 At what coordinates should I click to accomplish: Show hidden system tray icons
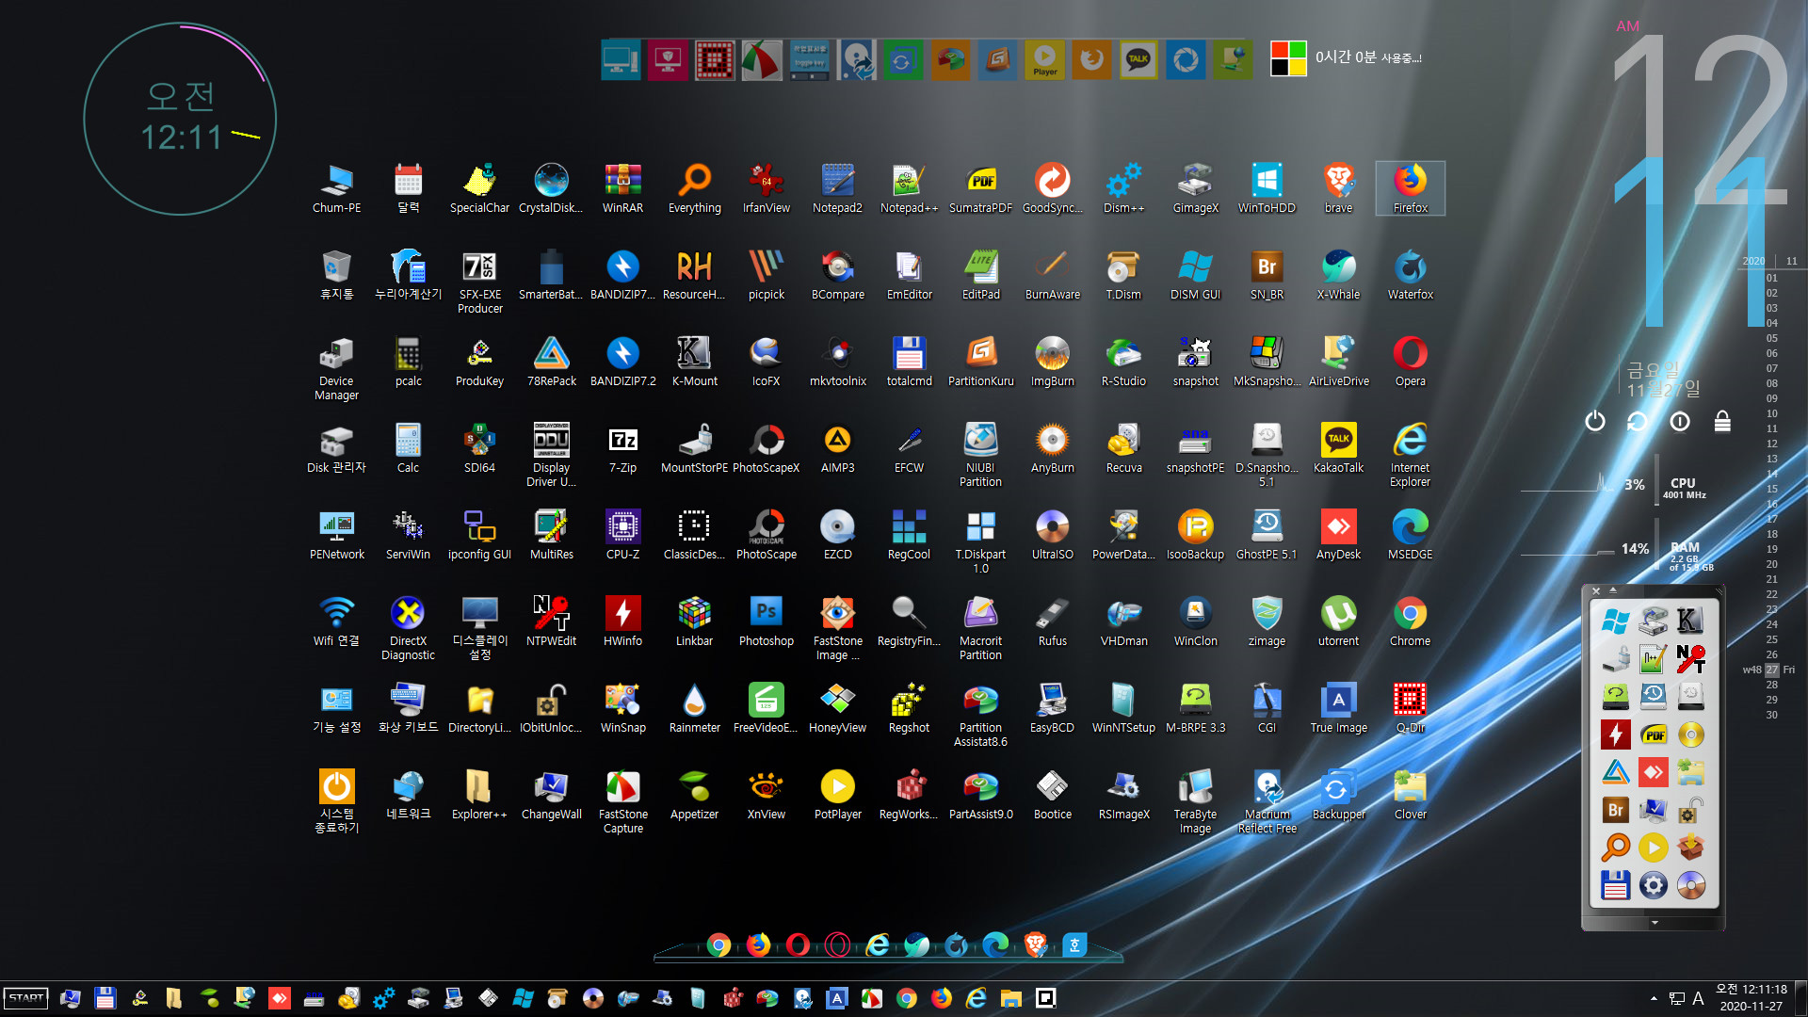(1654, 998)
